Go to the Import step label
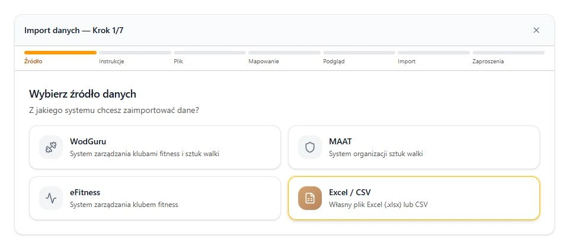The height and width of the screenshot is (249, 569). click(407, 61)
